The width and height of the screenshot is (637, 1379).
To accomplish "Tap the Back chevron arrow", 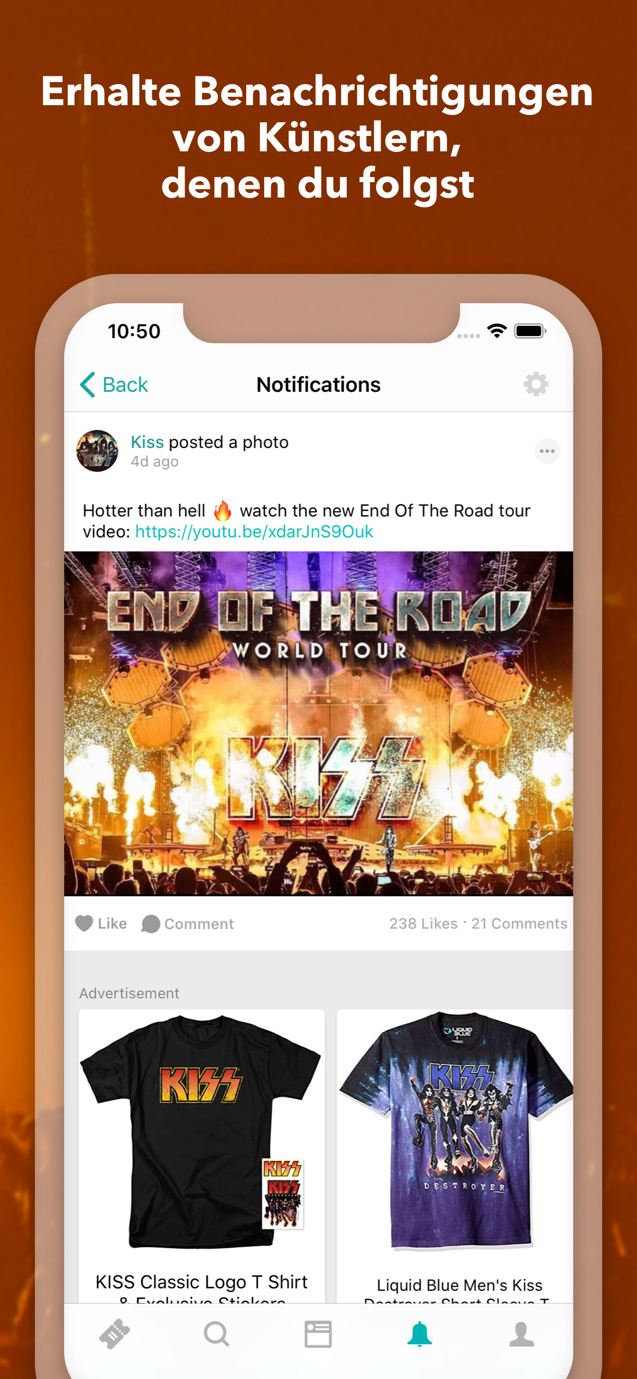I will point(88,384).
